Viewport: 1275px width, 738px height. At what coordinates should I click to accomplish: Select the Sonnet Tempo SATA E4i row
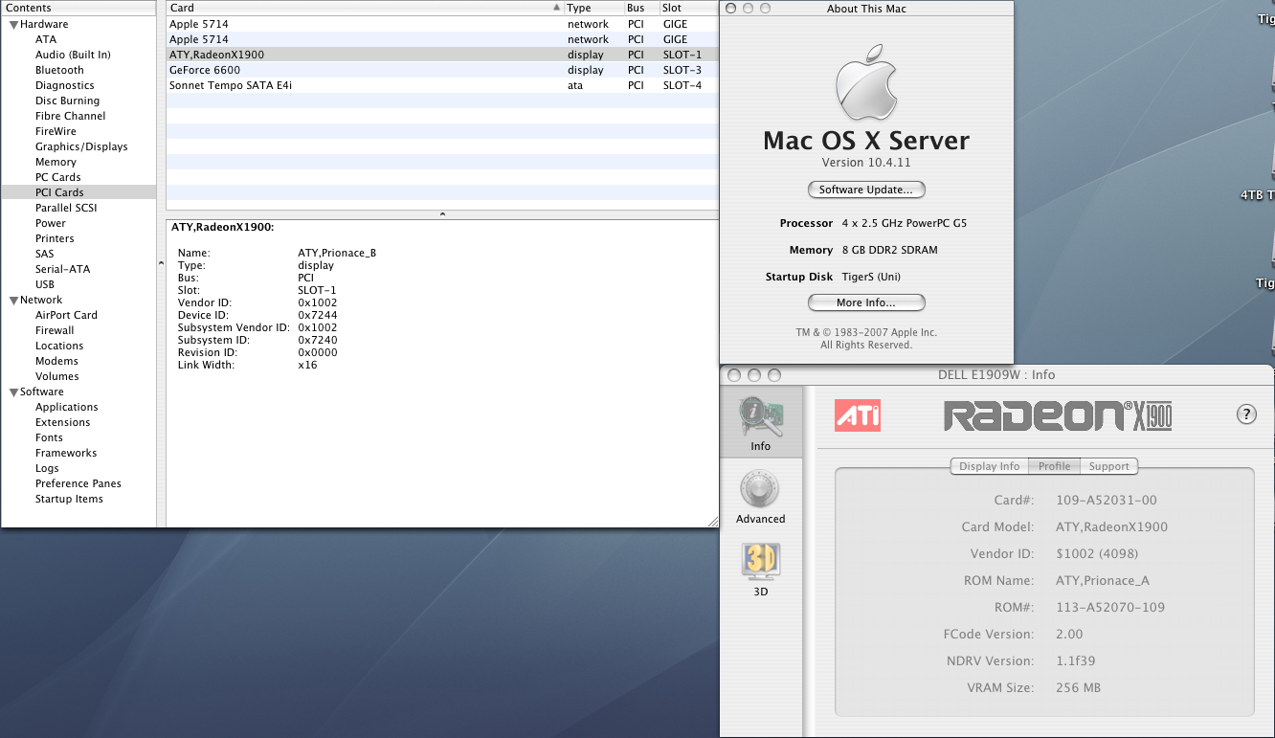pyautogui.click(x=442, y=85)
